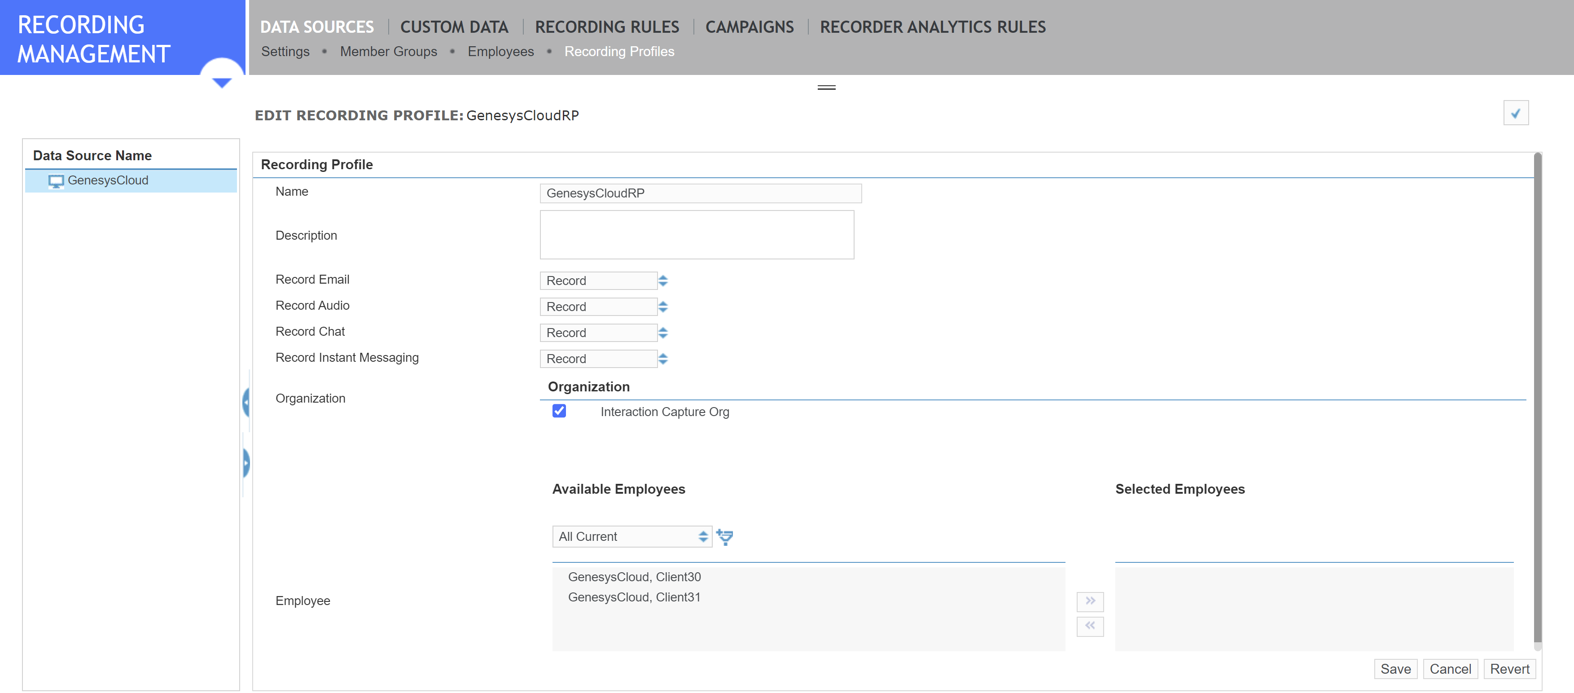Open the Record Instant Messaging dropdown
1574x693 pixels.
598,358
